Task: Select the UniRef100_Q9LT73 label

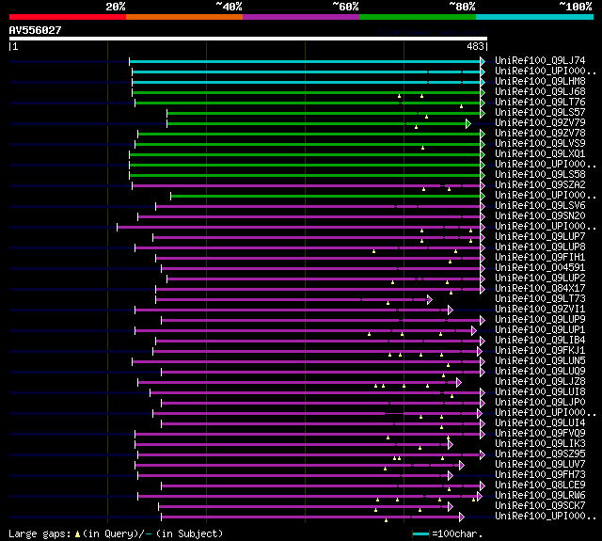Action: 540,299
